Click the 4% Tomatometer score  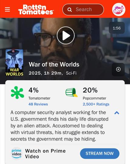point(33,90)
